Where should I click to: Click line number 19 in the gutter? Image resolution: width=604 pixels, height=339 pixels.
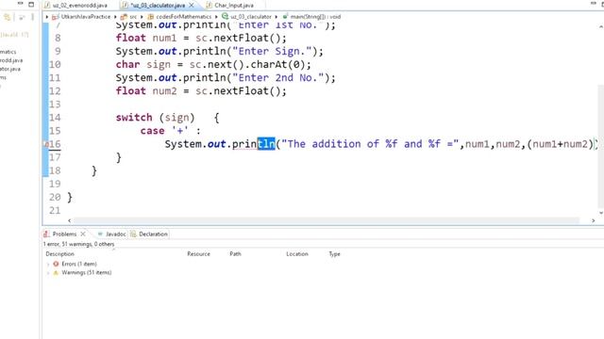55,184
